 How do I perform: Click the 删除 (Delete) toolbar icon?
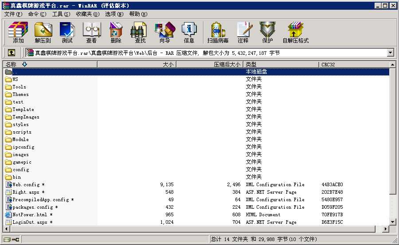[116, 32]
